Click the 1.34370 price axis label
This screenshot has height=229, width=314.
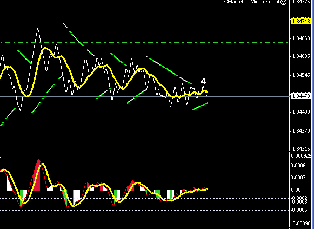[x=301, y=131]
